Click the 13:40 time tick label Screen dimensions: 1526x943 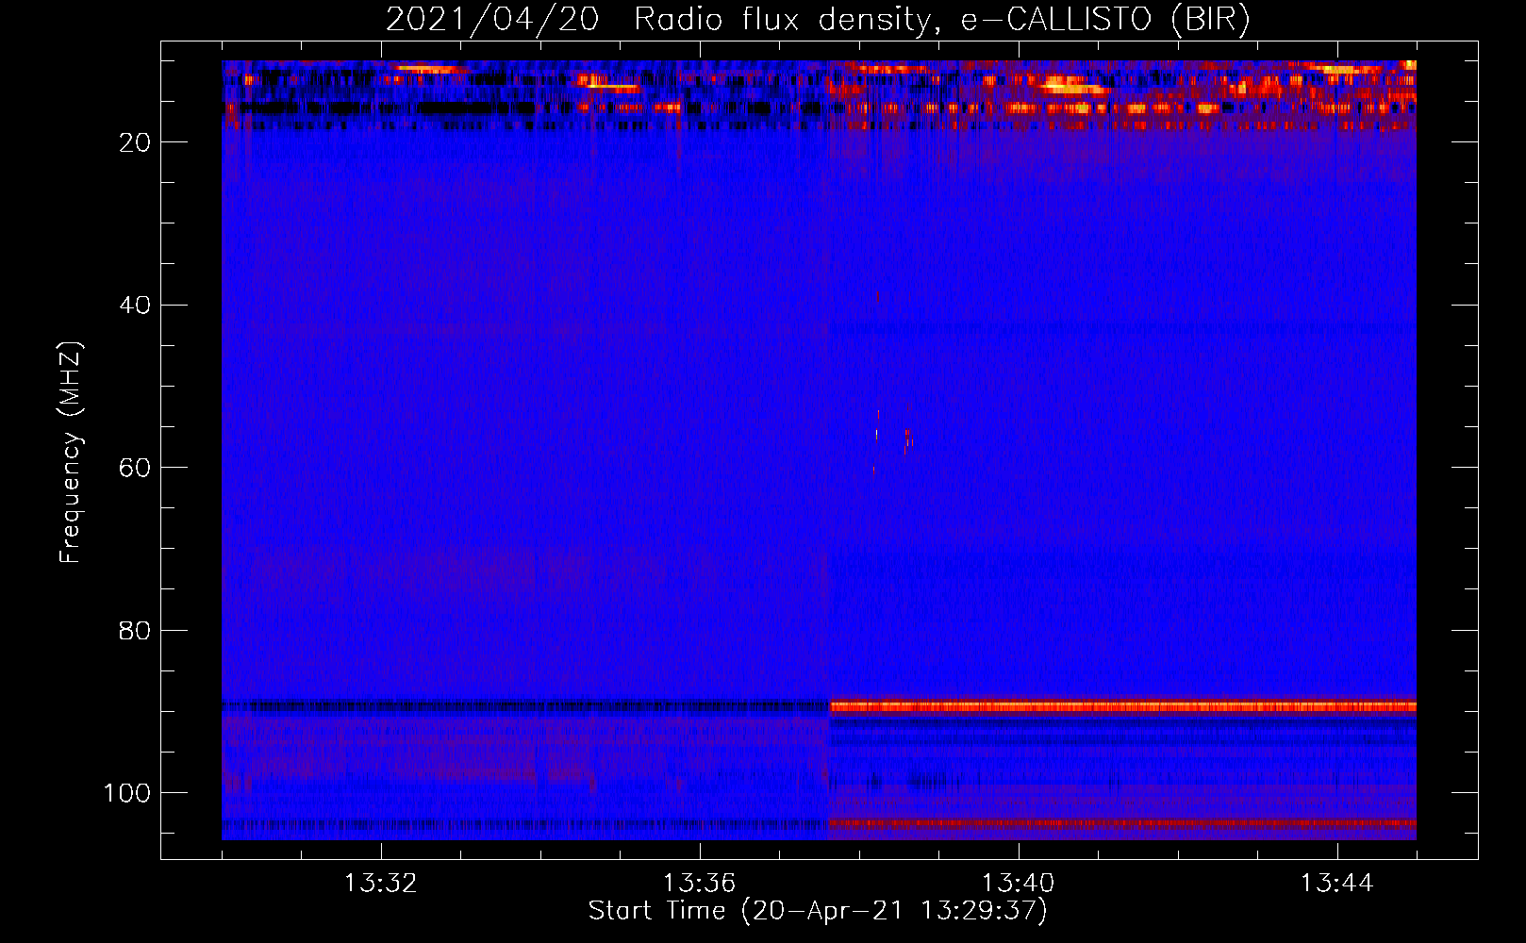(1018, 884)
